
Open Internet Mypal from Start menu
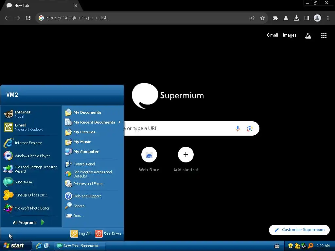point(31,114)
